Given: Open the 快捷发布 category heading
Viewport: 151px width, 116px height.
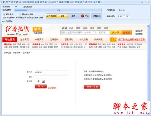Looking at the screenshot, I should coord(121,44).
